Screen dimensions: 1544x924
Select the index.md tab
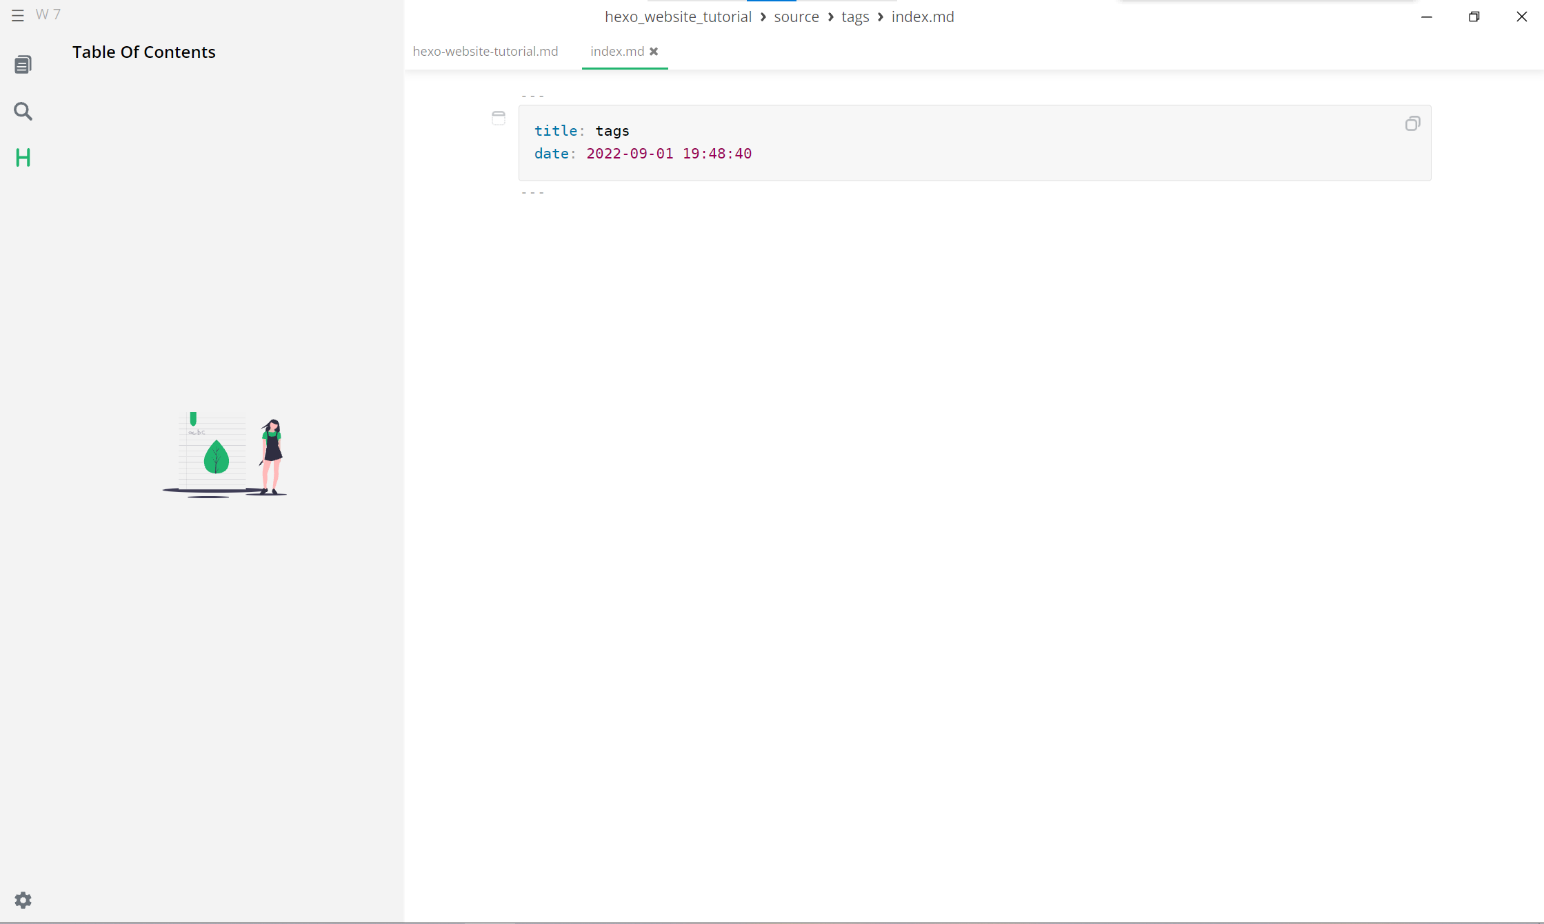coord(616,52)
